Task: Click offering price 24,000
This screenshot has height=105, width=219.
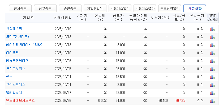Action: pos(120,100)
